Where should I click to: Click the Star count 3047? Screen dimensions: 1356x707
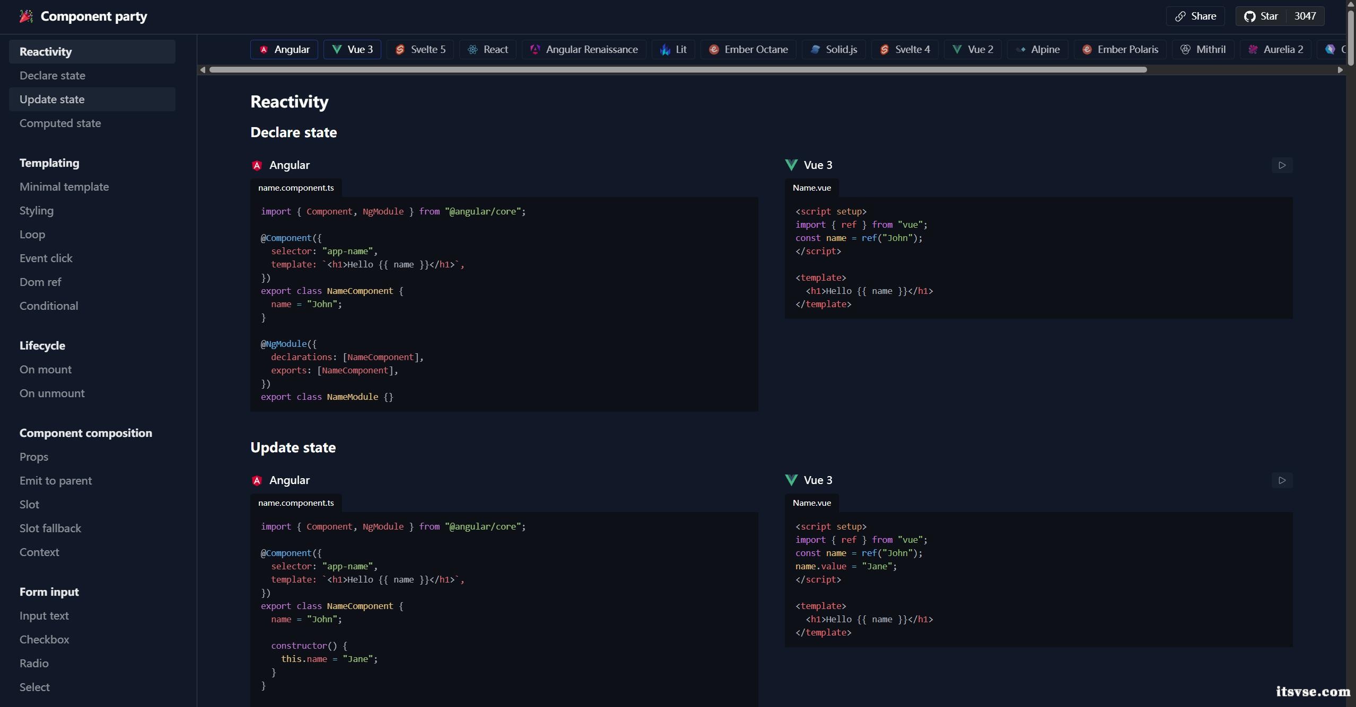click(1305, 16)
